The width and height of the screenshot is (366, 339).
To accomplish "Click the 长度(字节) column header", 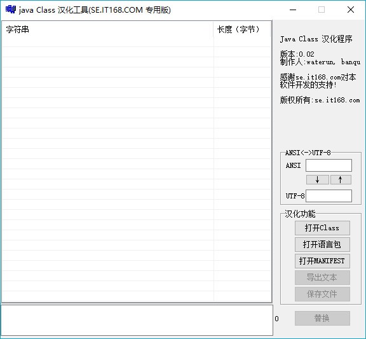I will pos(242,29).
